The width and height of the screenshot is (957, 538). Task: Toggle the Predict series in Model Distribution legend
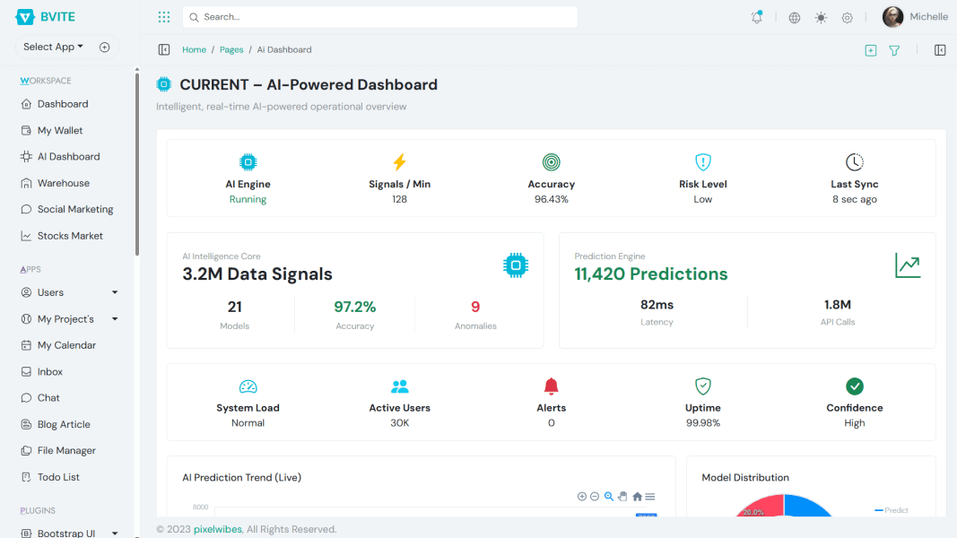(893, 509)
